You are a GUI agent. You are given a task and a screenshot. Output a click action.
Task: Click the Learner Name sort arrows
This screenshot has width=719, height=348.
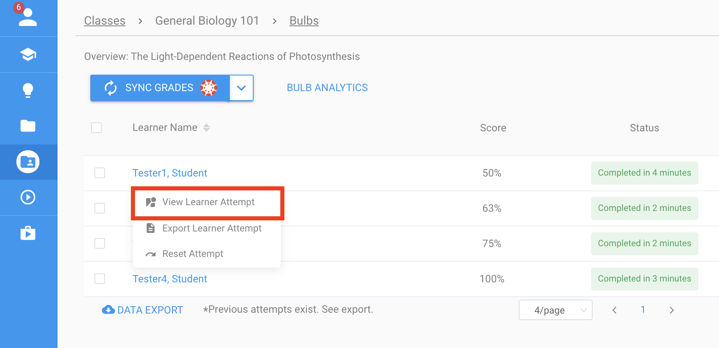pyautogui.click(x=206, y=128)
